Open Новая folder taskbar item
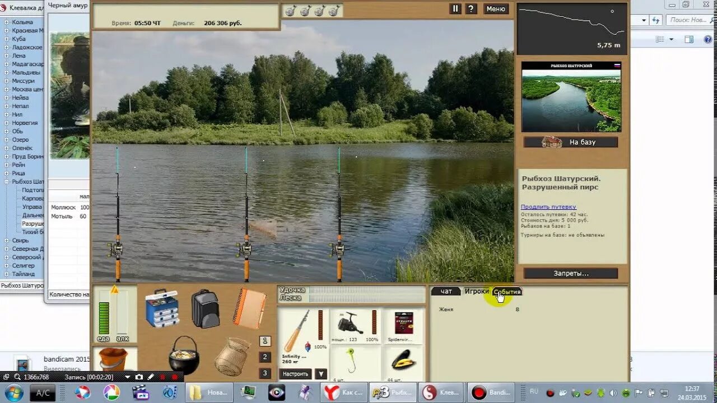The width and height of the screenshot is (717, 403). pos(209,393)
